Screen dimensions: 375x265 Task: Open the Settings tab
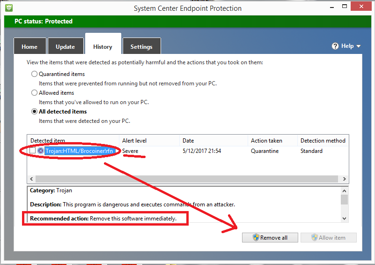pos(141,46)
